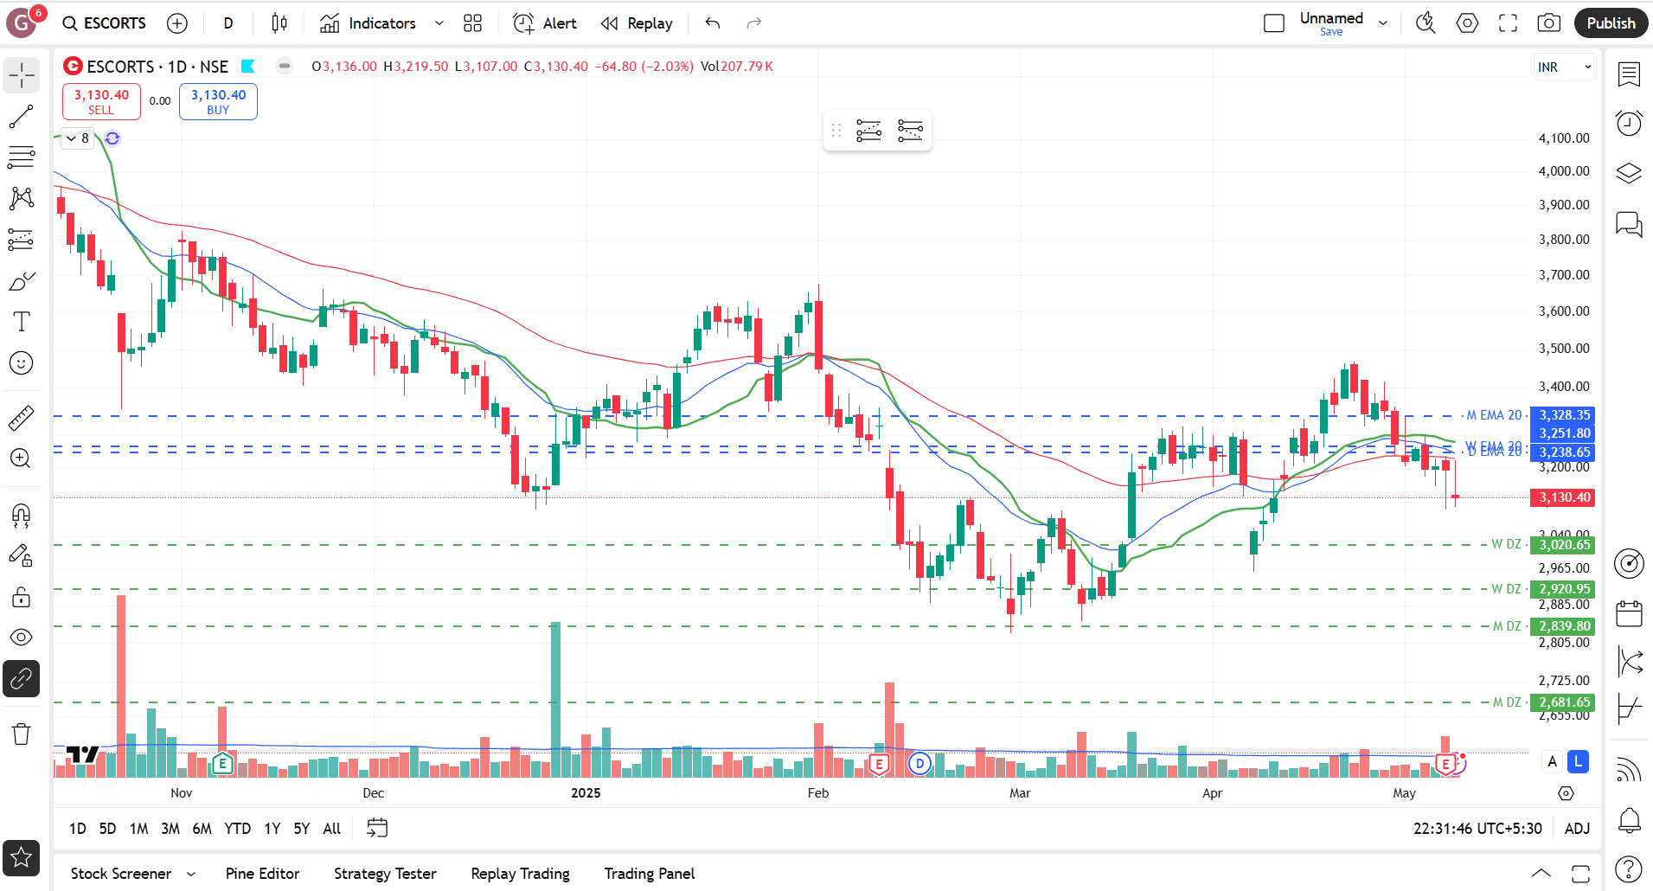Image resolution: width=1653 pixels, height=891 pixels.
Task: Undo the last chart action
Action: (713, 23)
